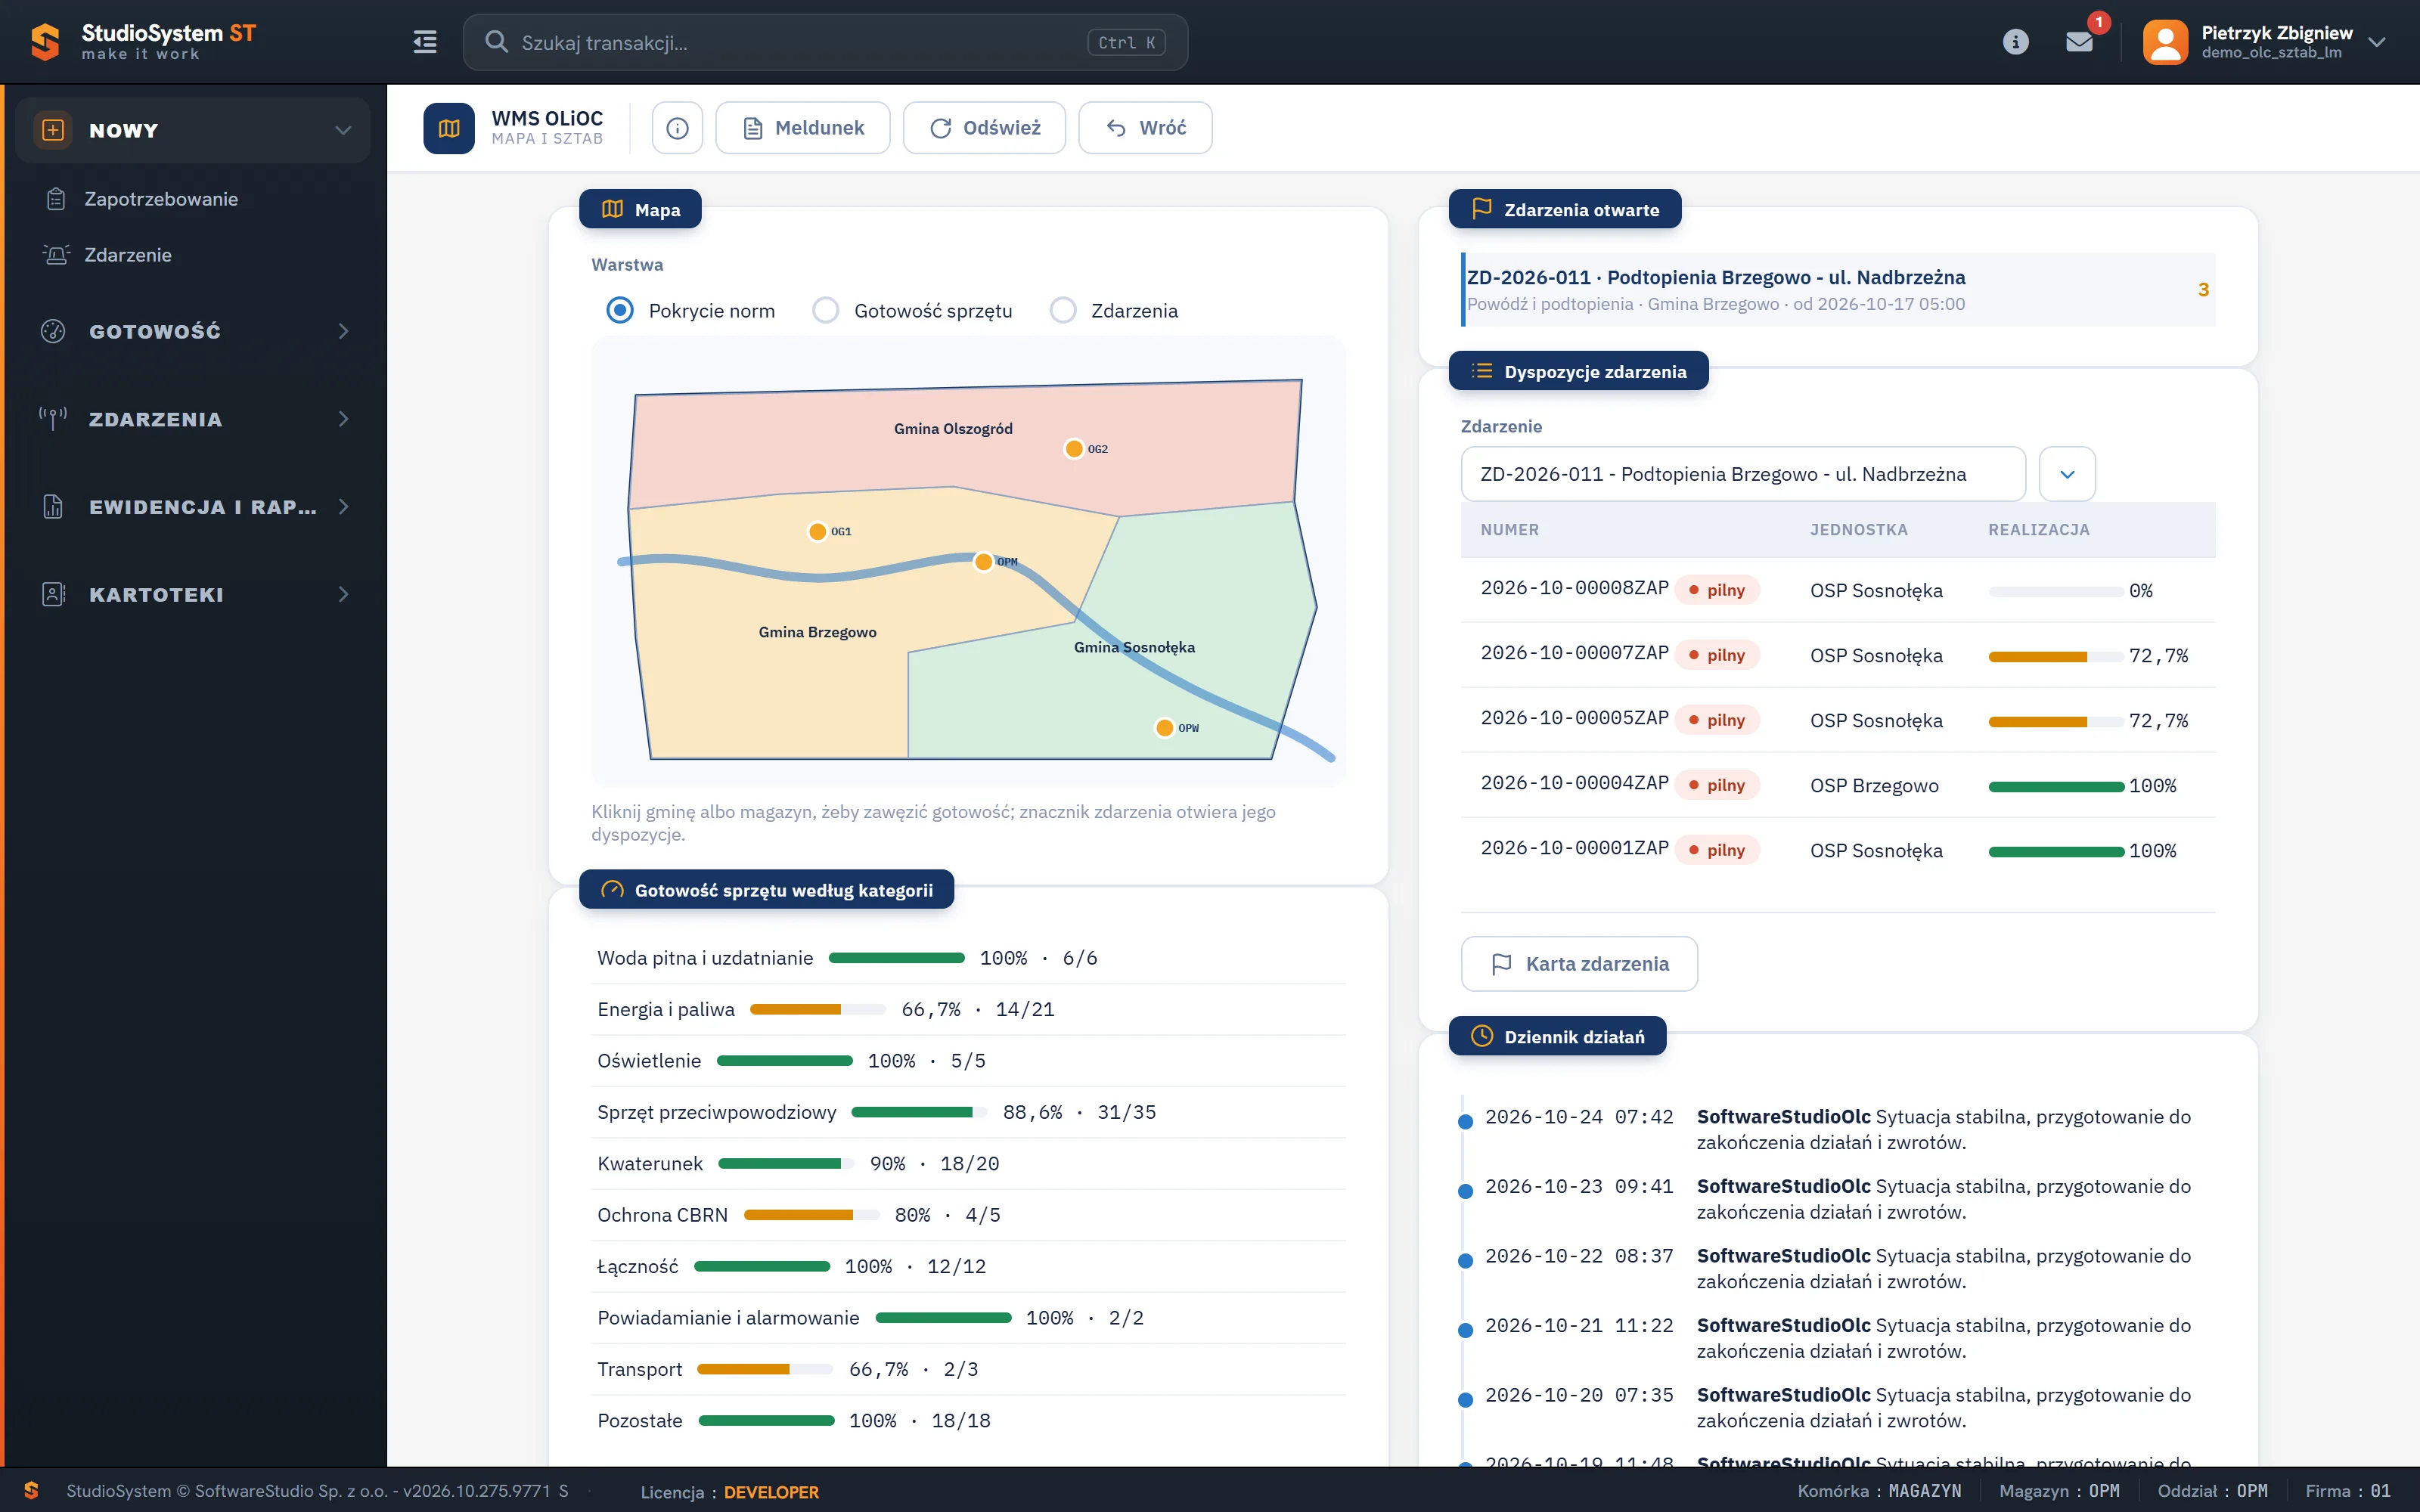
Task: Open the Karta zdarzenia button
Action: pyautogui.click(x=1579, y=964)
